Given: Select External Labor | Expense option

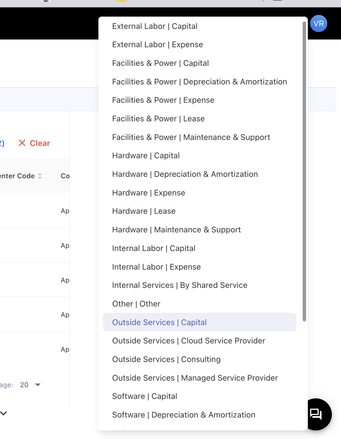Looking at the screenshot, I should (157, 45).
